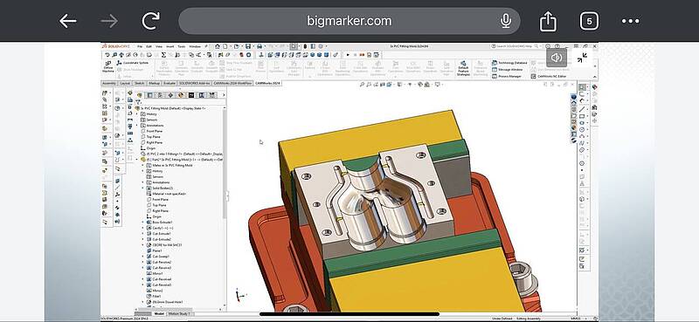This screenshot has width=699, height=322.
Task: Click the SOLIDWORKS Save icon
Action: click(248, 46)
